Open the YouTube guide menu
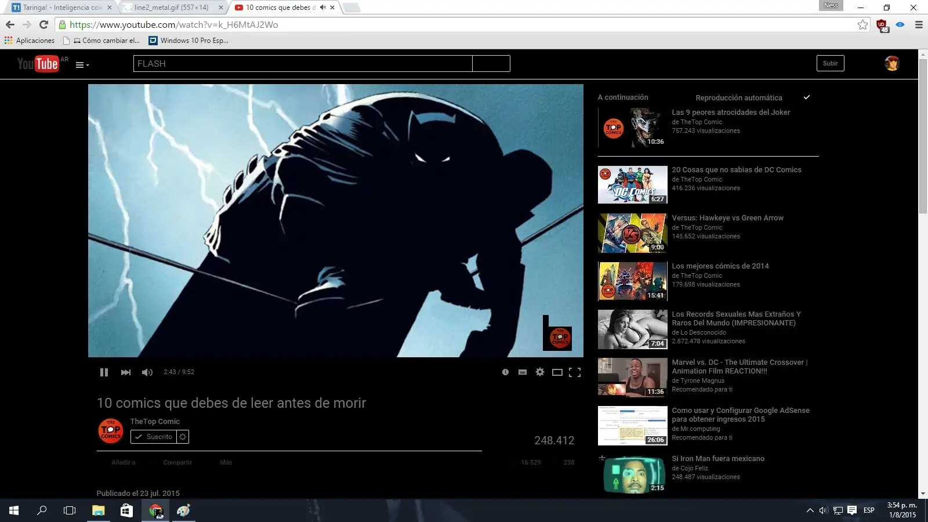The image size is (928, 522). tap(82, 65)
